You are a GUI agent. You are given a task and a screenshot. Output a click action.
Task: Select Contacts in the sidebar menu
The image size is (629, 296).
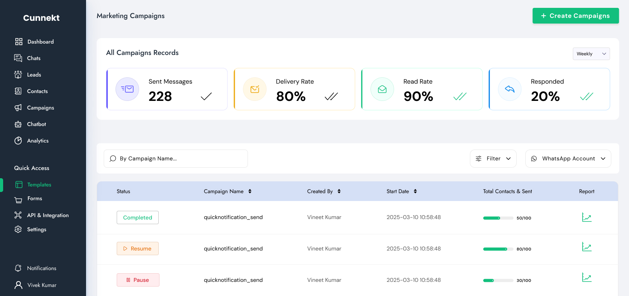[x=37, y=91]
